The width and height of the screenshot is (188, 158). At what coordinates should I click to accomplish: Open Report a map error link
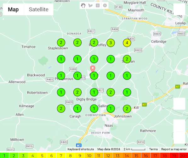point(174,149)
